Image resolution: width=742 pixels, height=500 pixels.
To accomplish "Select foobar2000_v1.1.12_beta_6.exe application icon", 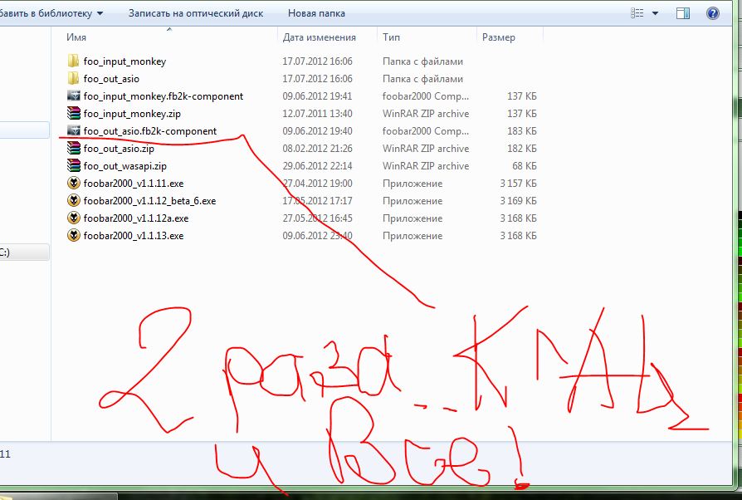I will point(73,201).
